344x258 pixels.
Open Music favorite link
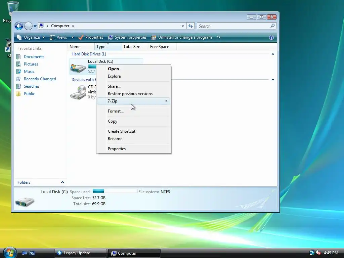coord(29,72)
